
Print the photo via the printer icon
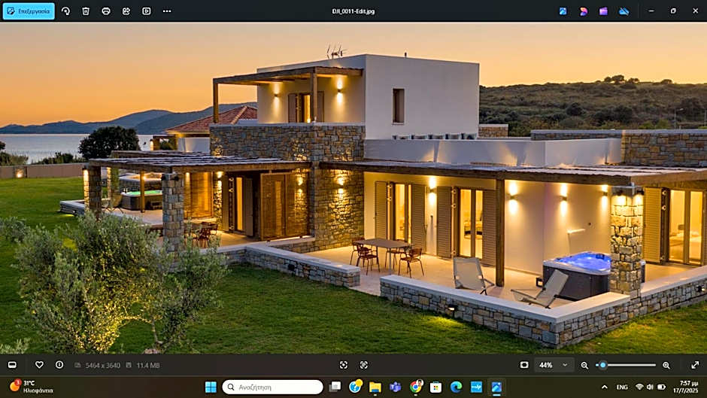pos(106,11)
